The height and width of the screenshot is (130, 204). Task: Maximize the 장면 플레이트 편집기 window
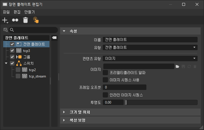[x=184, y=4]
